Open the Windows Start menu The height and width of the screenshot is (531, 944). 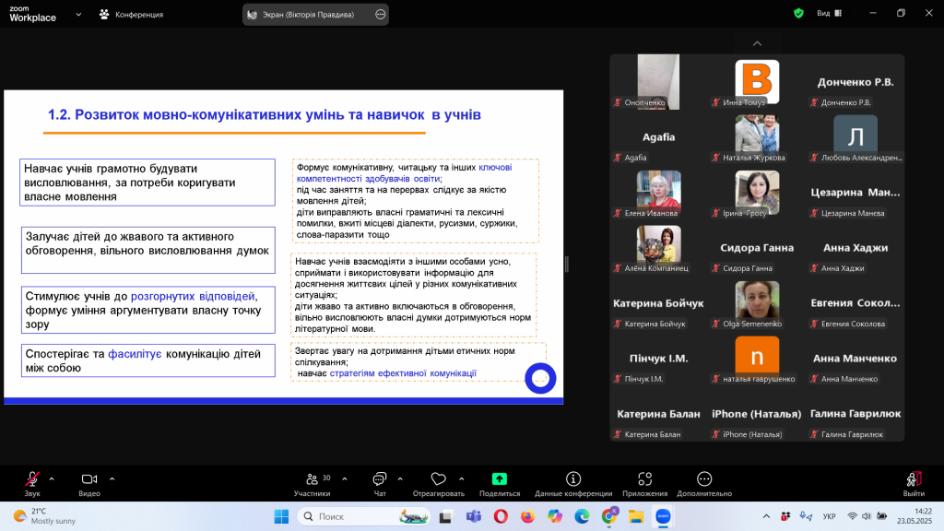(281, 516)
